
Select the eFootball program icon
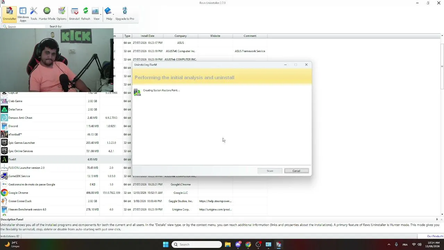[x=4, y=134]
